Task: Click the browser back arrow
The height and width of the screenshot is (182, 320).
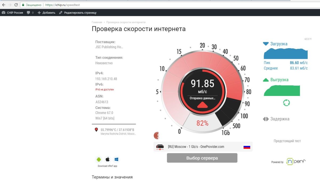Action: click(x=3, y=5)
